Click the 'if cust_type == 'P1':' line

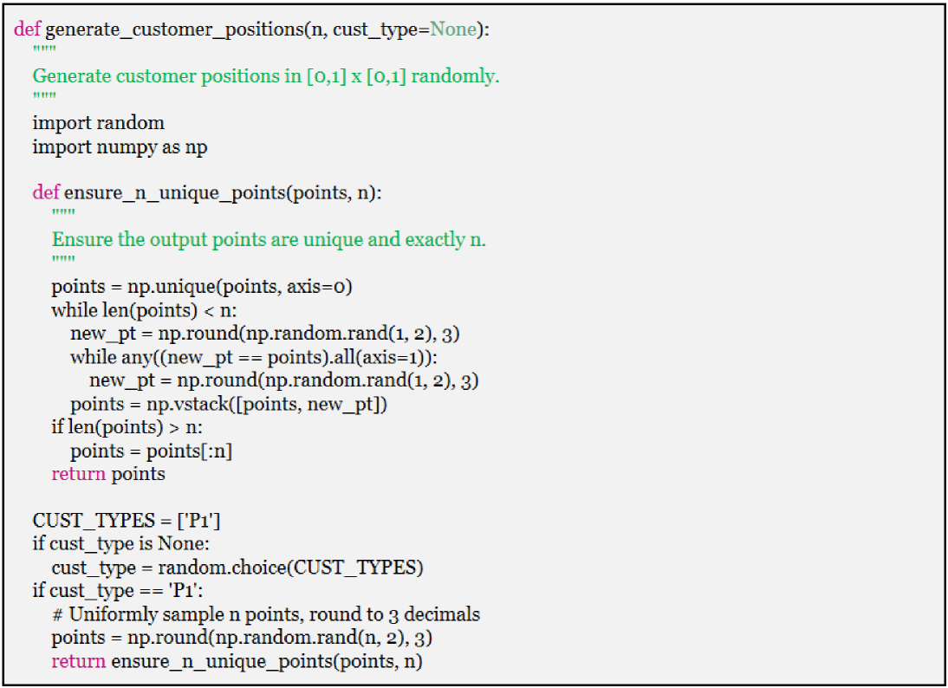tap(125, 591)
